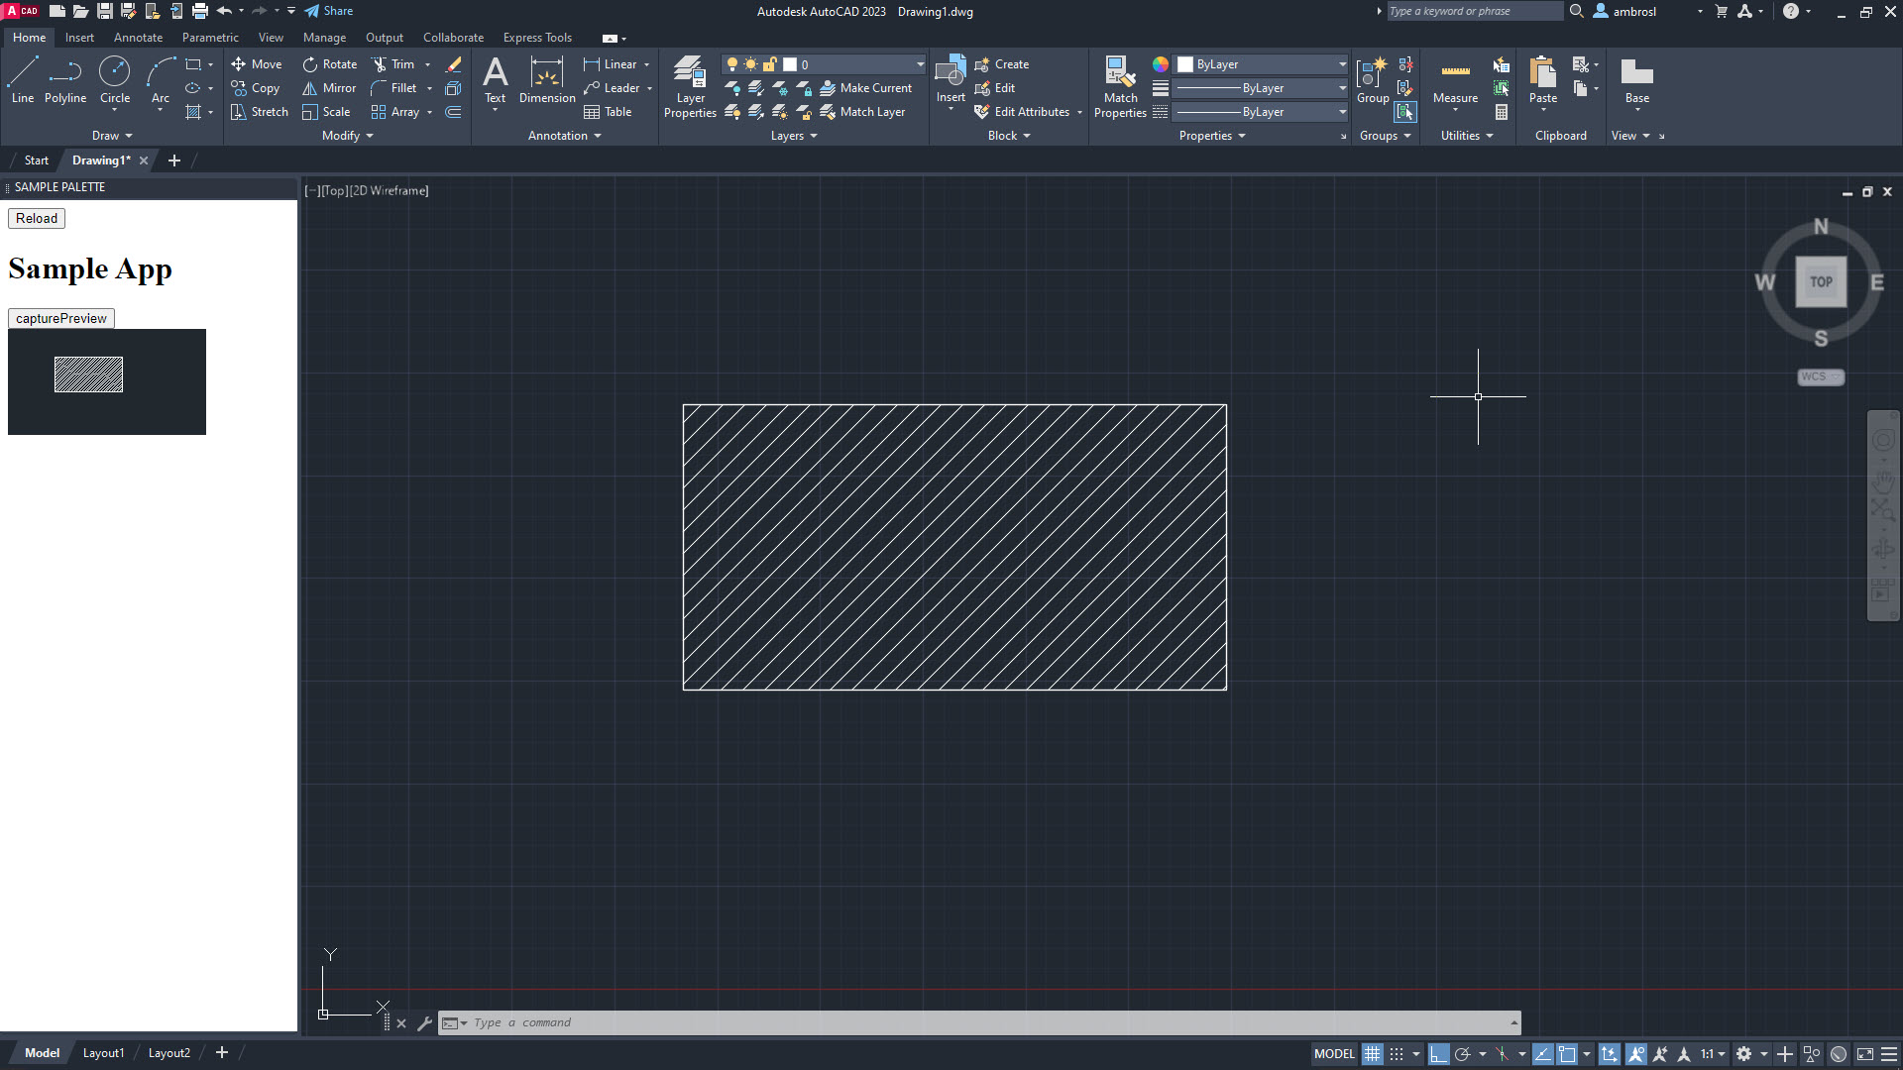This screenshot has height=1070, width=1903.
Task: Toggle drawing grid display in status bar
Action: [1372, 1054]
